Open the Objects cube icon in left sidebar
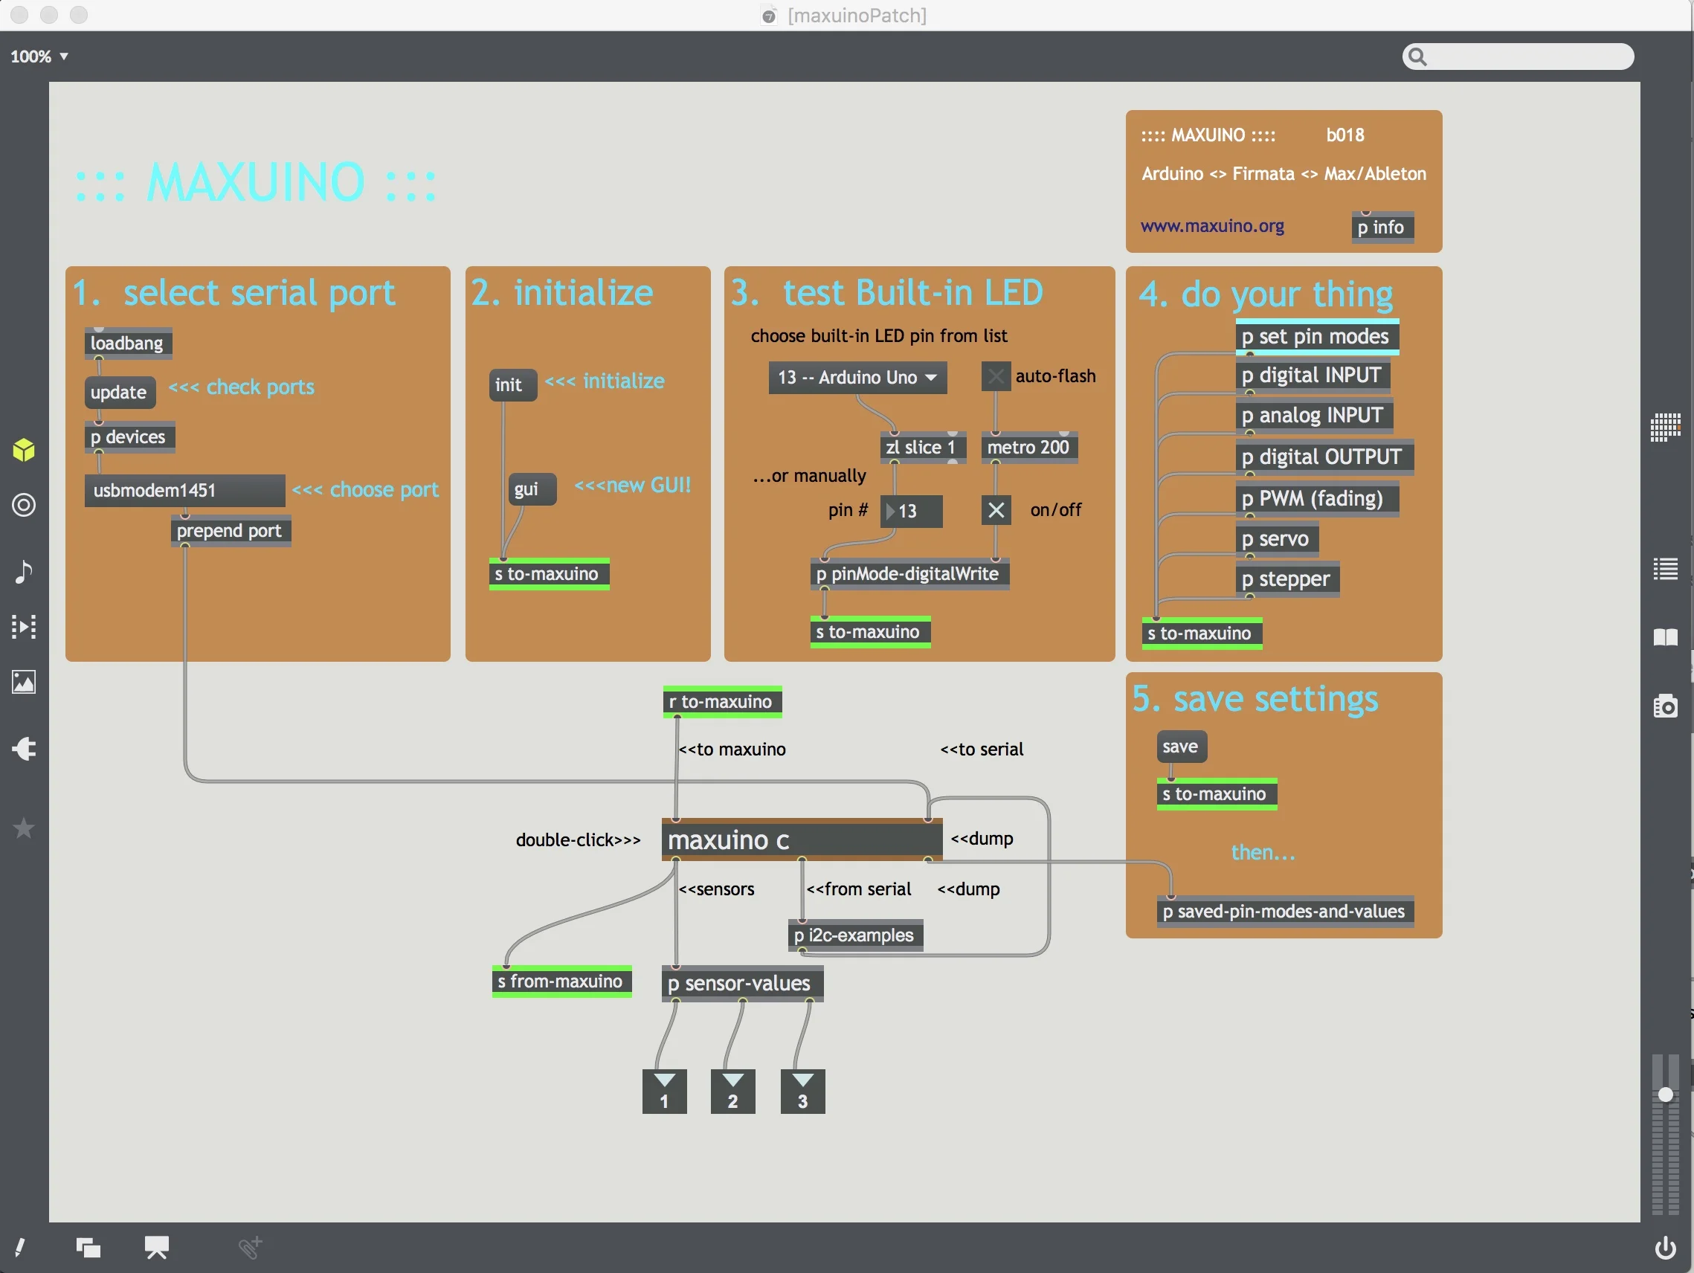1694x1273 pixels. point(24,450)
